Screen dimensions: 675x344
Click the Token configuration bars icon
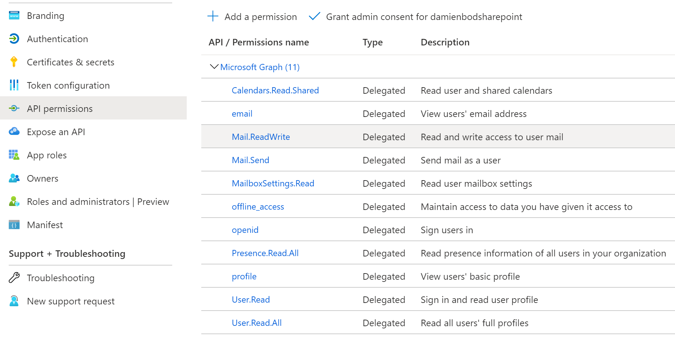[x=14, y=85]
